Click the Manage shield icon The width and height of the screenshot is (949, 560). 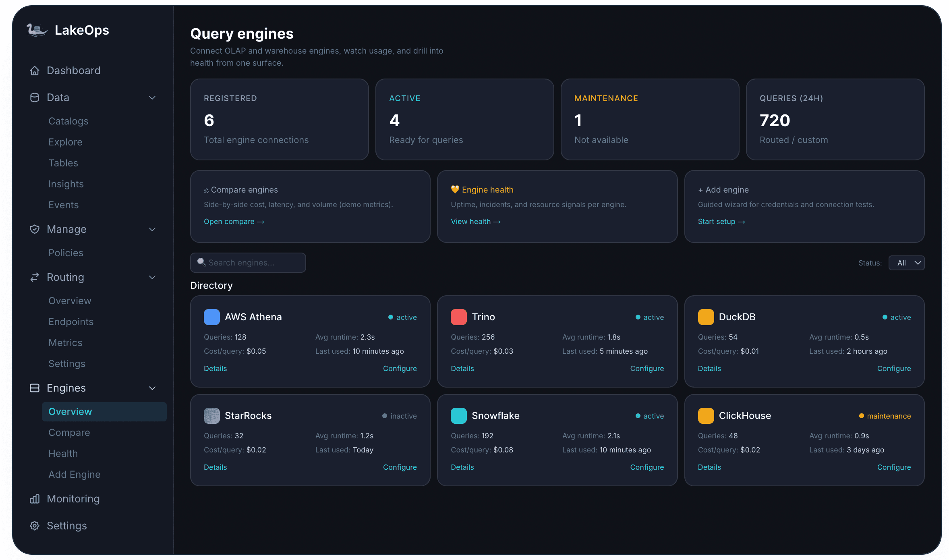35,229
